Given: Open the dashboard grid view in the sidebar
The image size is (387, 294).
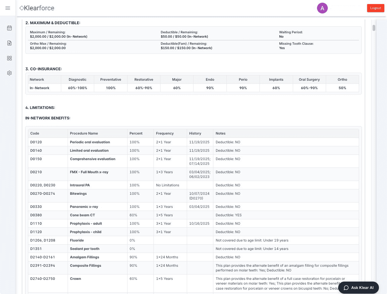Looking at the screenshot, I should coord(9,58).
